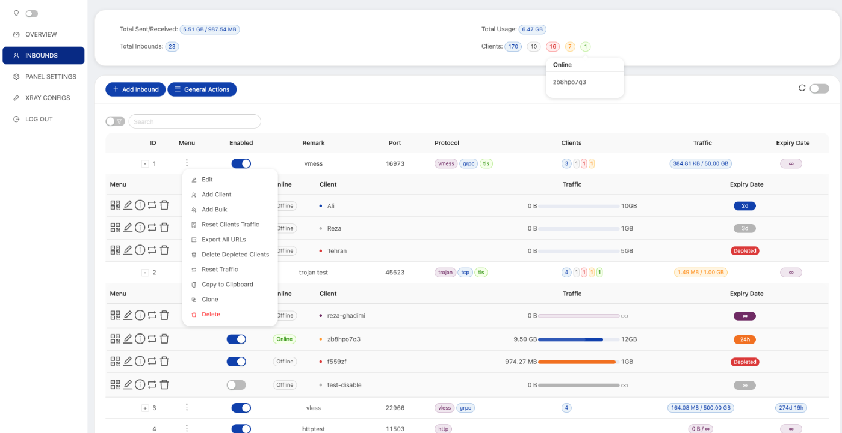Click zb8hpo7q3 traffic progress bar
This screenshot has height=433, width=842.
tap(578, 339)
